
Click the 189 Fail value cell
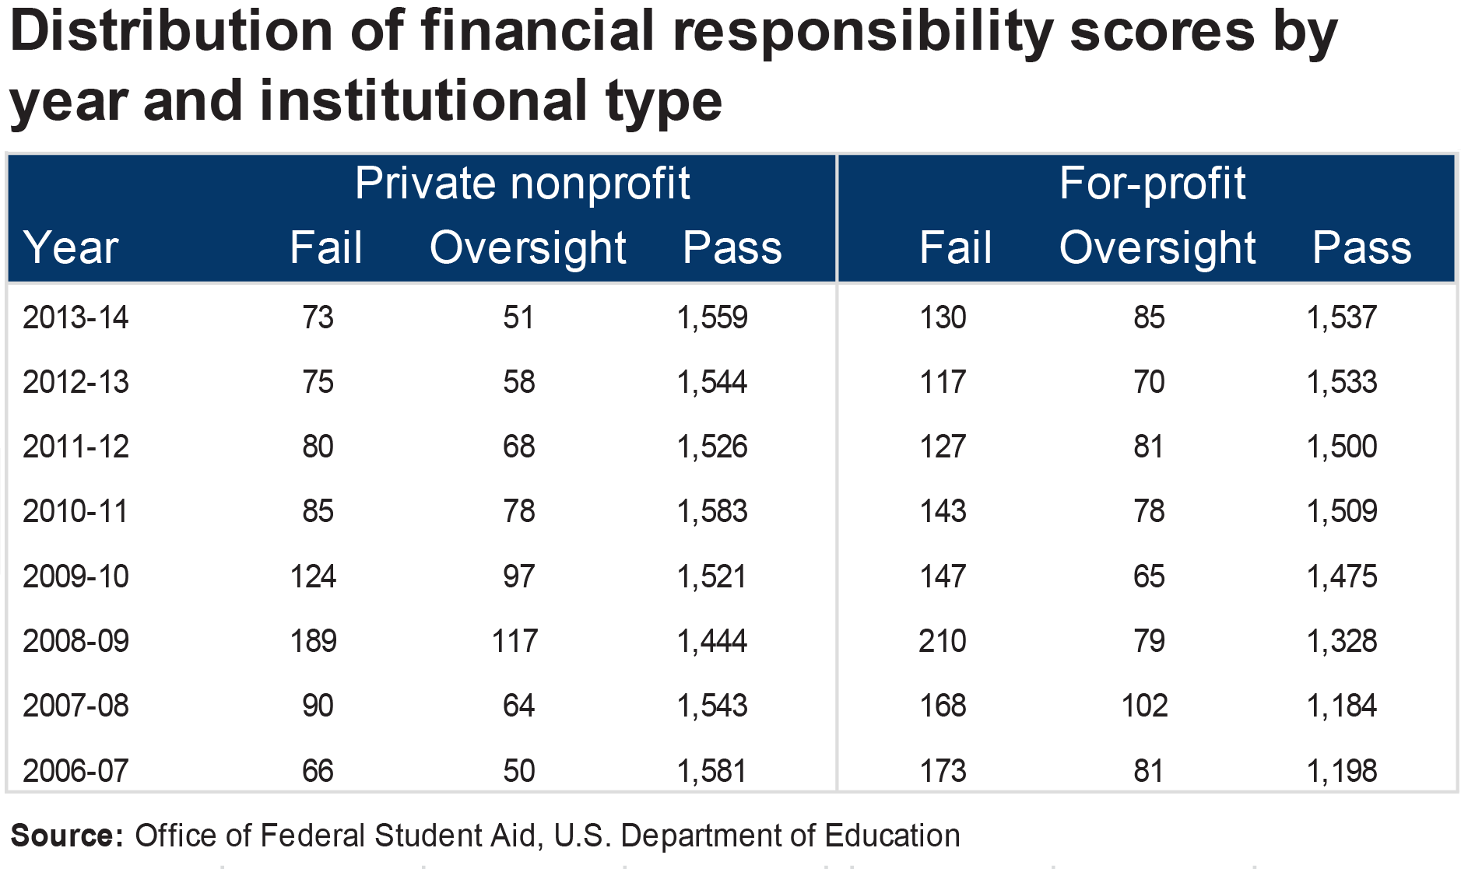[x=313, y=641]
